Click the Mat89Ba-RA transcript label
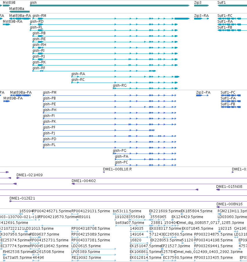 pyautogui.click(x=20, y=15)
